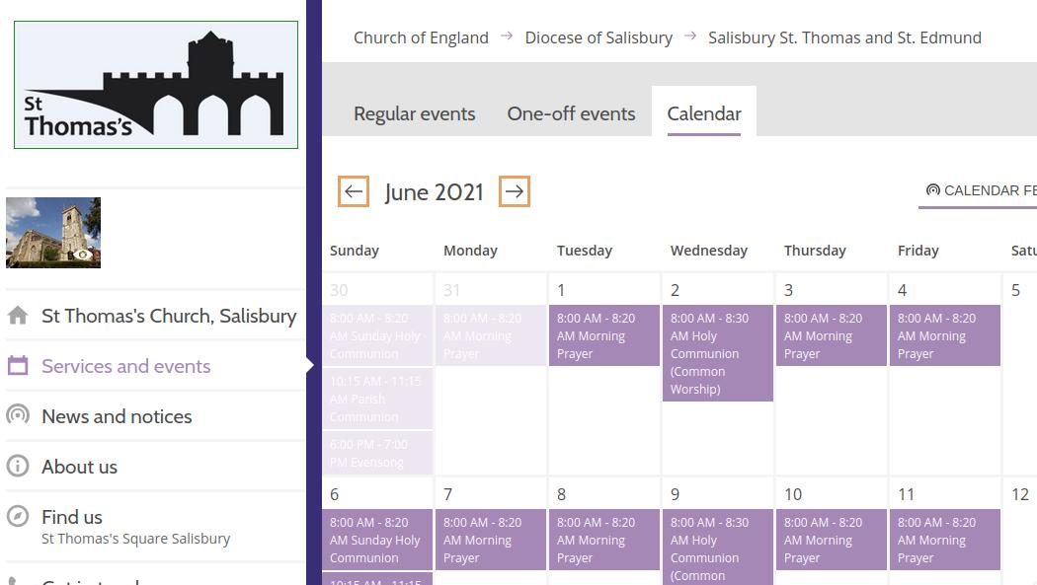Click the info icon next to About us
This screenshot has width=1037, height=585.
[x=18, y=467]
